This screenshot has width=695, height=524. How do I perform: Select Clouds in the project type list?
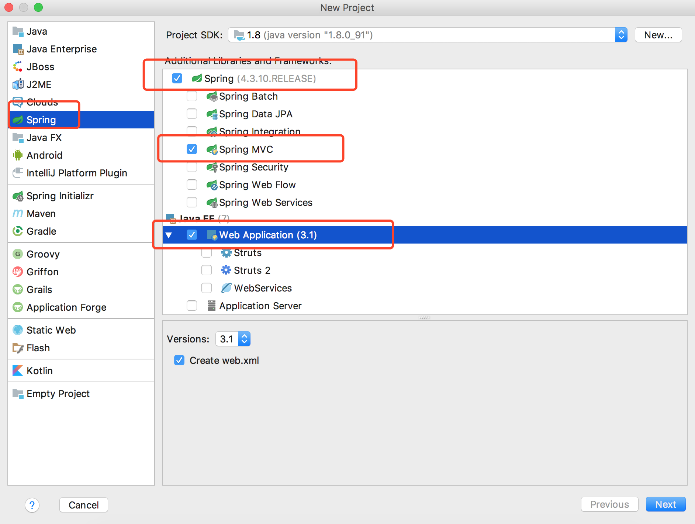pos(81,102)
